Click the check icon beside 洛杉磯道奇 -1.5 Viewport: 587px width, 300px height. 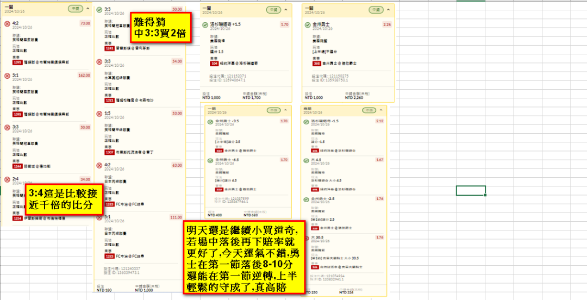(x=306, y=122)
